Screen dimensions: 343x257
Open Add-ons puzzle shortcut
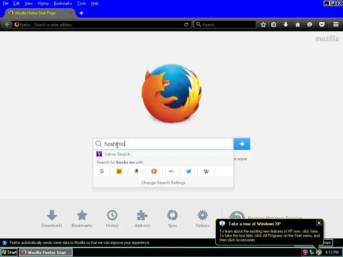tap(142, 219)
